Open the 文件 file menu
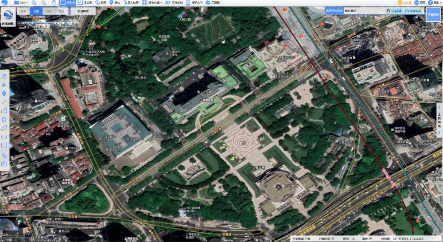The height and width of the screenshot is (242, 443). 21,3
